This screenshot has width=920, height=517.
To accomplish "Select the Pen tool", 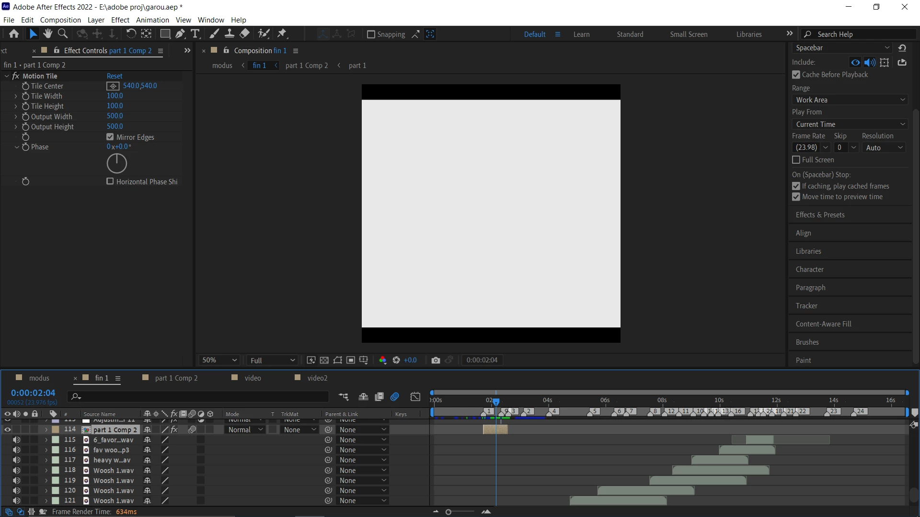I will [x=180, y=34].
